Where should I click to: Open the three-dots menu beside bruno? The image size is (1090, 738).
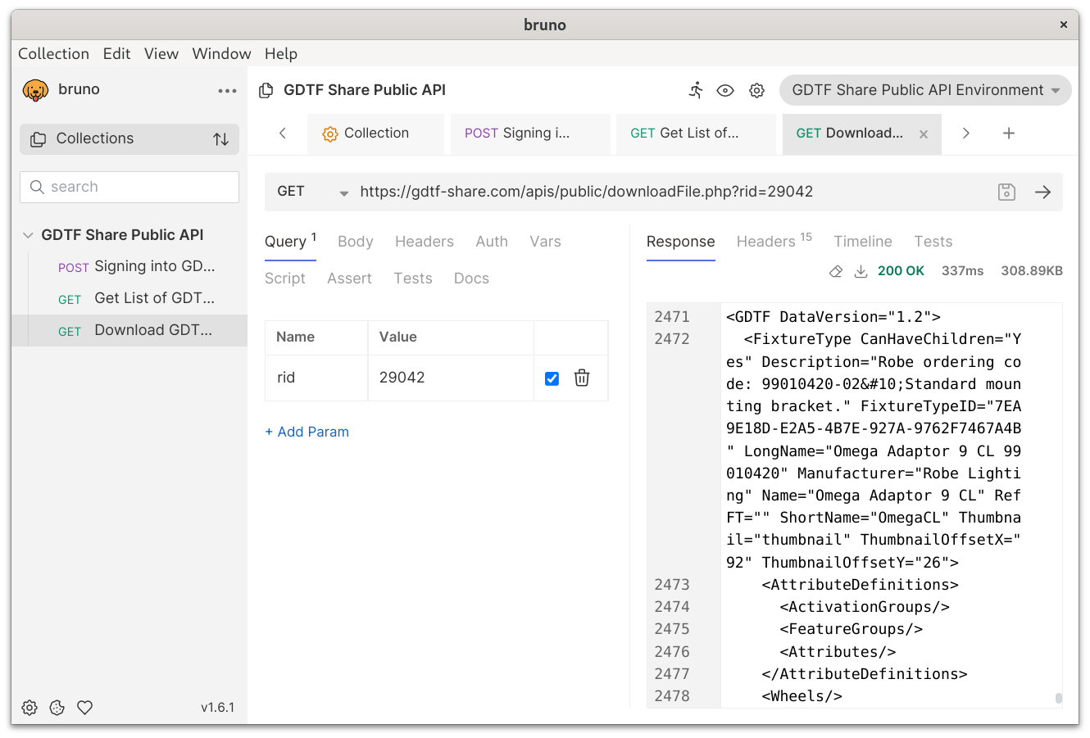coord(227,91)
